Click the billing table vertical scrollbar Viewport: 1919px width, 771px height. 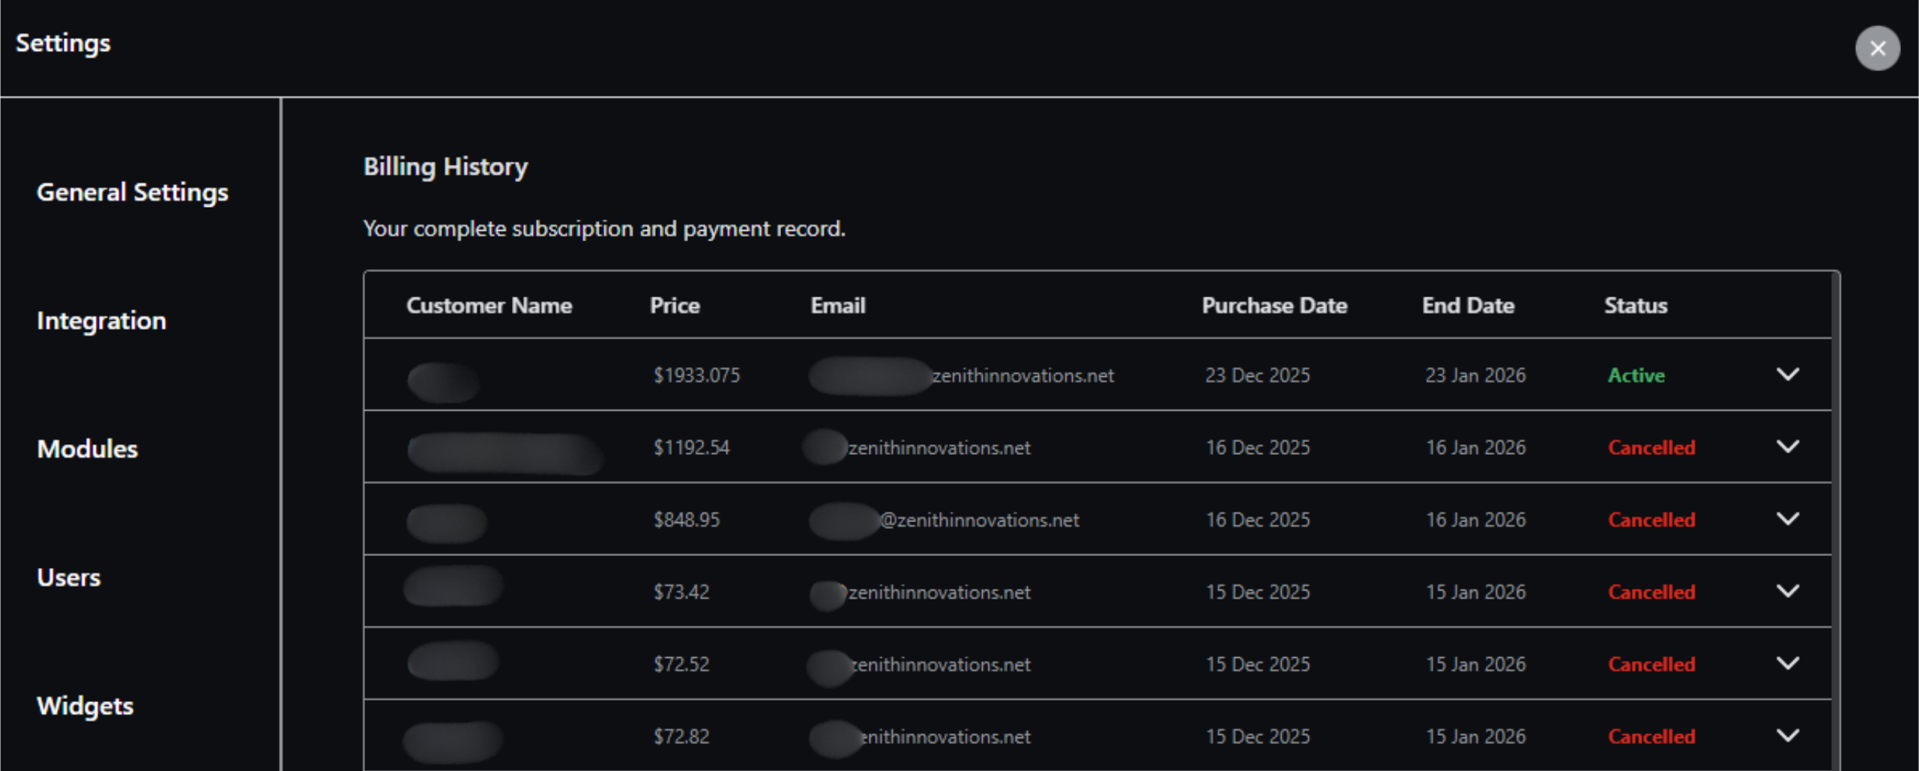click(x=1835, y=524)
